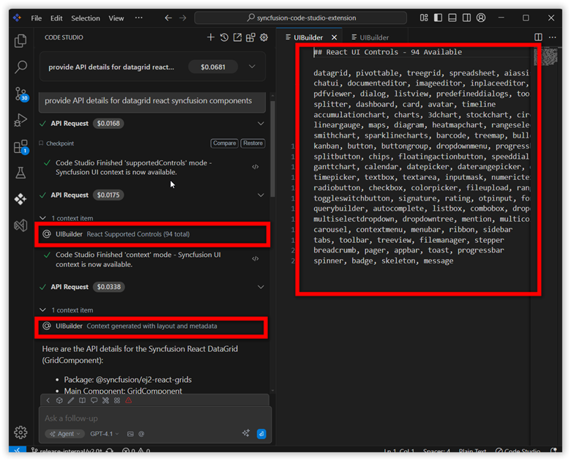The height and width of the screenshot is (461, 571).
Task: Open the Agent mode dropdown
Action: point(64,434)
